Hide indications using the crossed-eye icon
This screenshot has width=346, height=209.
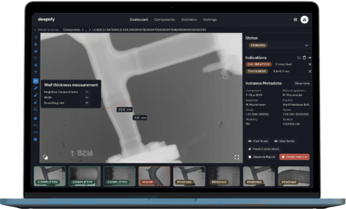(x=299, y=57)
